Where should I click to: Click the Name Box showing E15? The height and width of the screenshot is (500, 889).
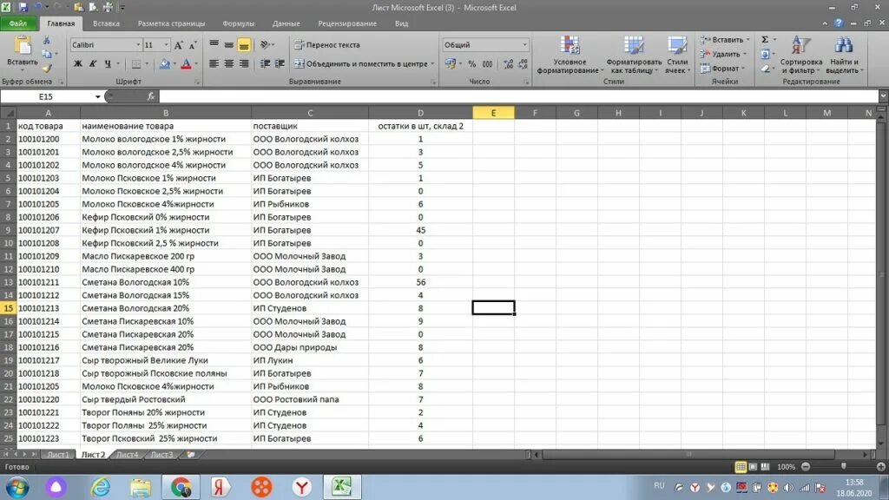pos(47,97)
